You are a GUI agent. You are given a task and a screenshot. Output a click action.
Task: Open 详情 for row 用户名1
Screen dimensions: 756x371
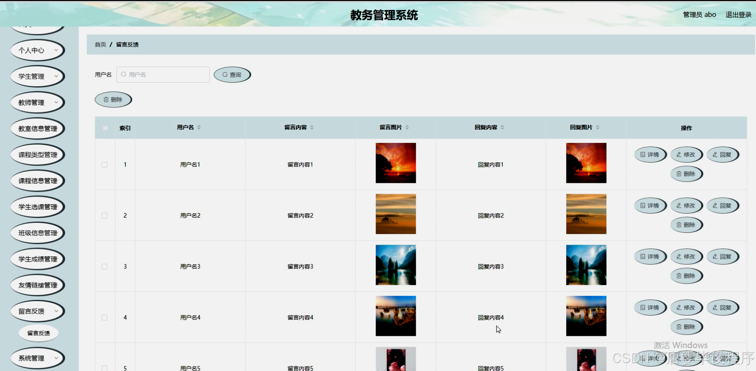tap(650, 155)
